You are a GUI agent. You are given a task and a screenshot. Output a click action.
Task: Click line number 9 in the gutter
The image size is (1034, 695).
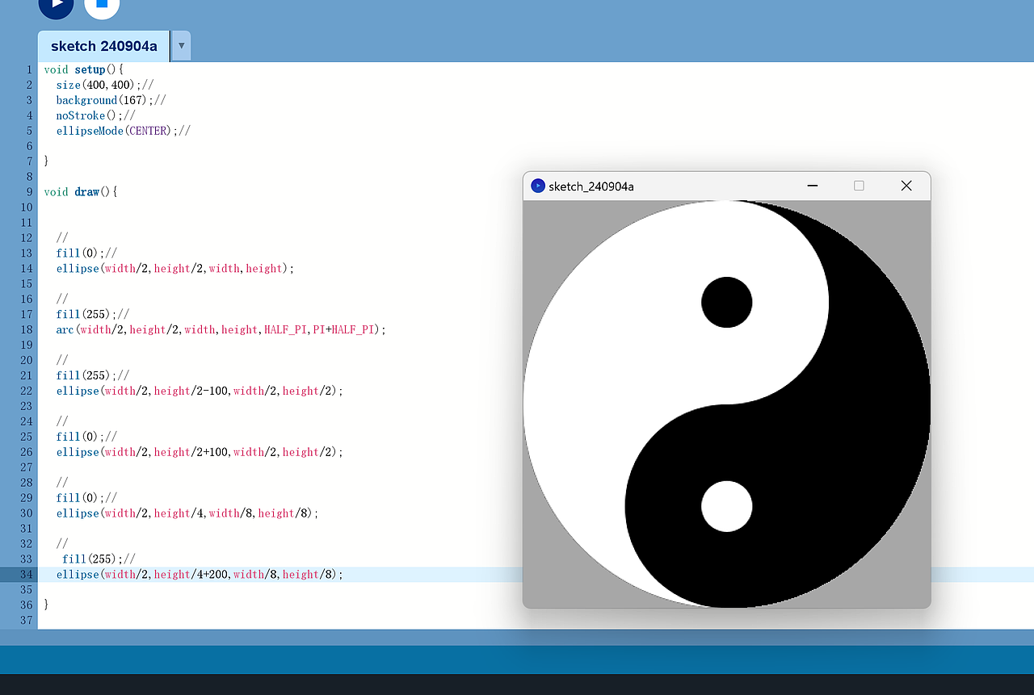29,192
